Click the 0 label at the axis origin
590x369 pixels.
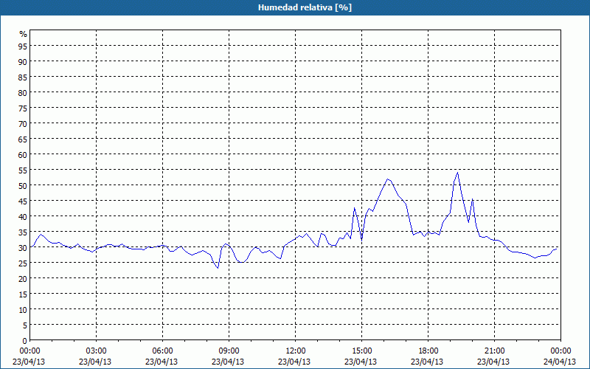25,341
